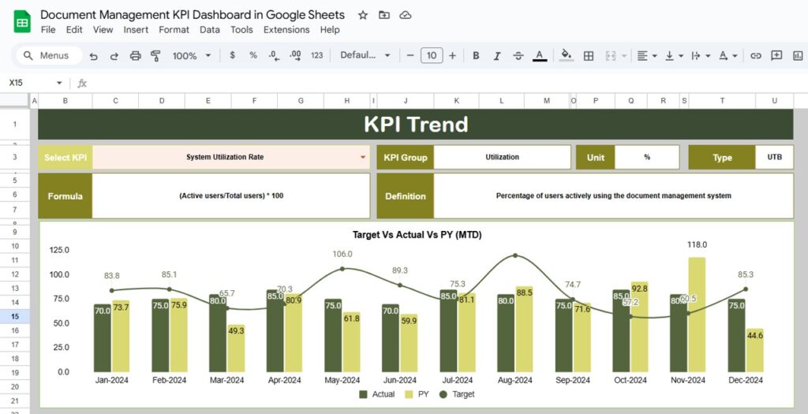The height and width of the screenshot is (414, 808).
Task: Open the Select KPI dropdown
Action: click(x=363, y=158)
